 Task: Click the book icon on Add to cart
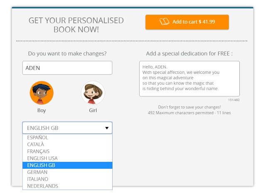[x=164, y=22]
